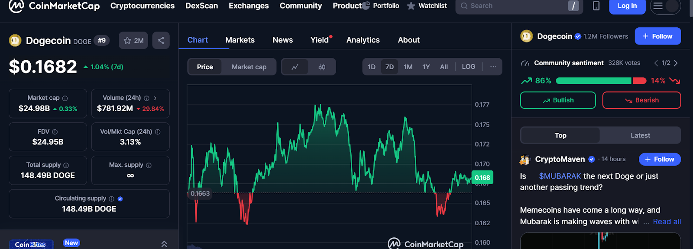Open the chart more options ellipsis
The image size is (693, 249).
493,67
